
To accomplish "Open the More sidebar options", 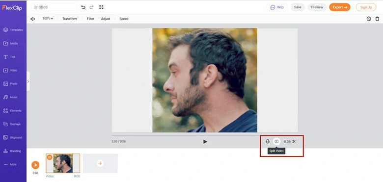I will (x=10, y=164).
